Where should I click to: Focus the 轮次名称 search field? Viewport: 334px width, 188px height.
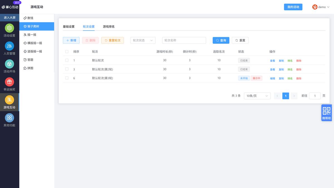pos(184,40)
